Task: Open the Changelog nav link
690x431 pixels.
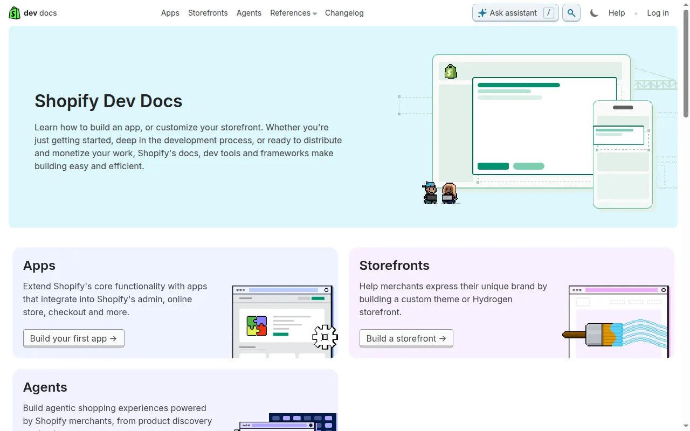Action: coord(344,13)
